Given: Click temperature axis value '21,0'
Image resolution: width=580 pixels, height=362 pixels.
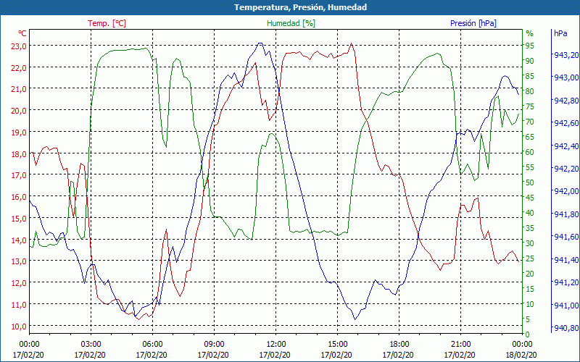Looking at the screenshot, I should (19, 88).
